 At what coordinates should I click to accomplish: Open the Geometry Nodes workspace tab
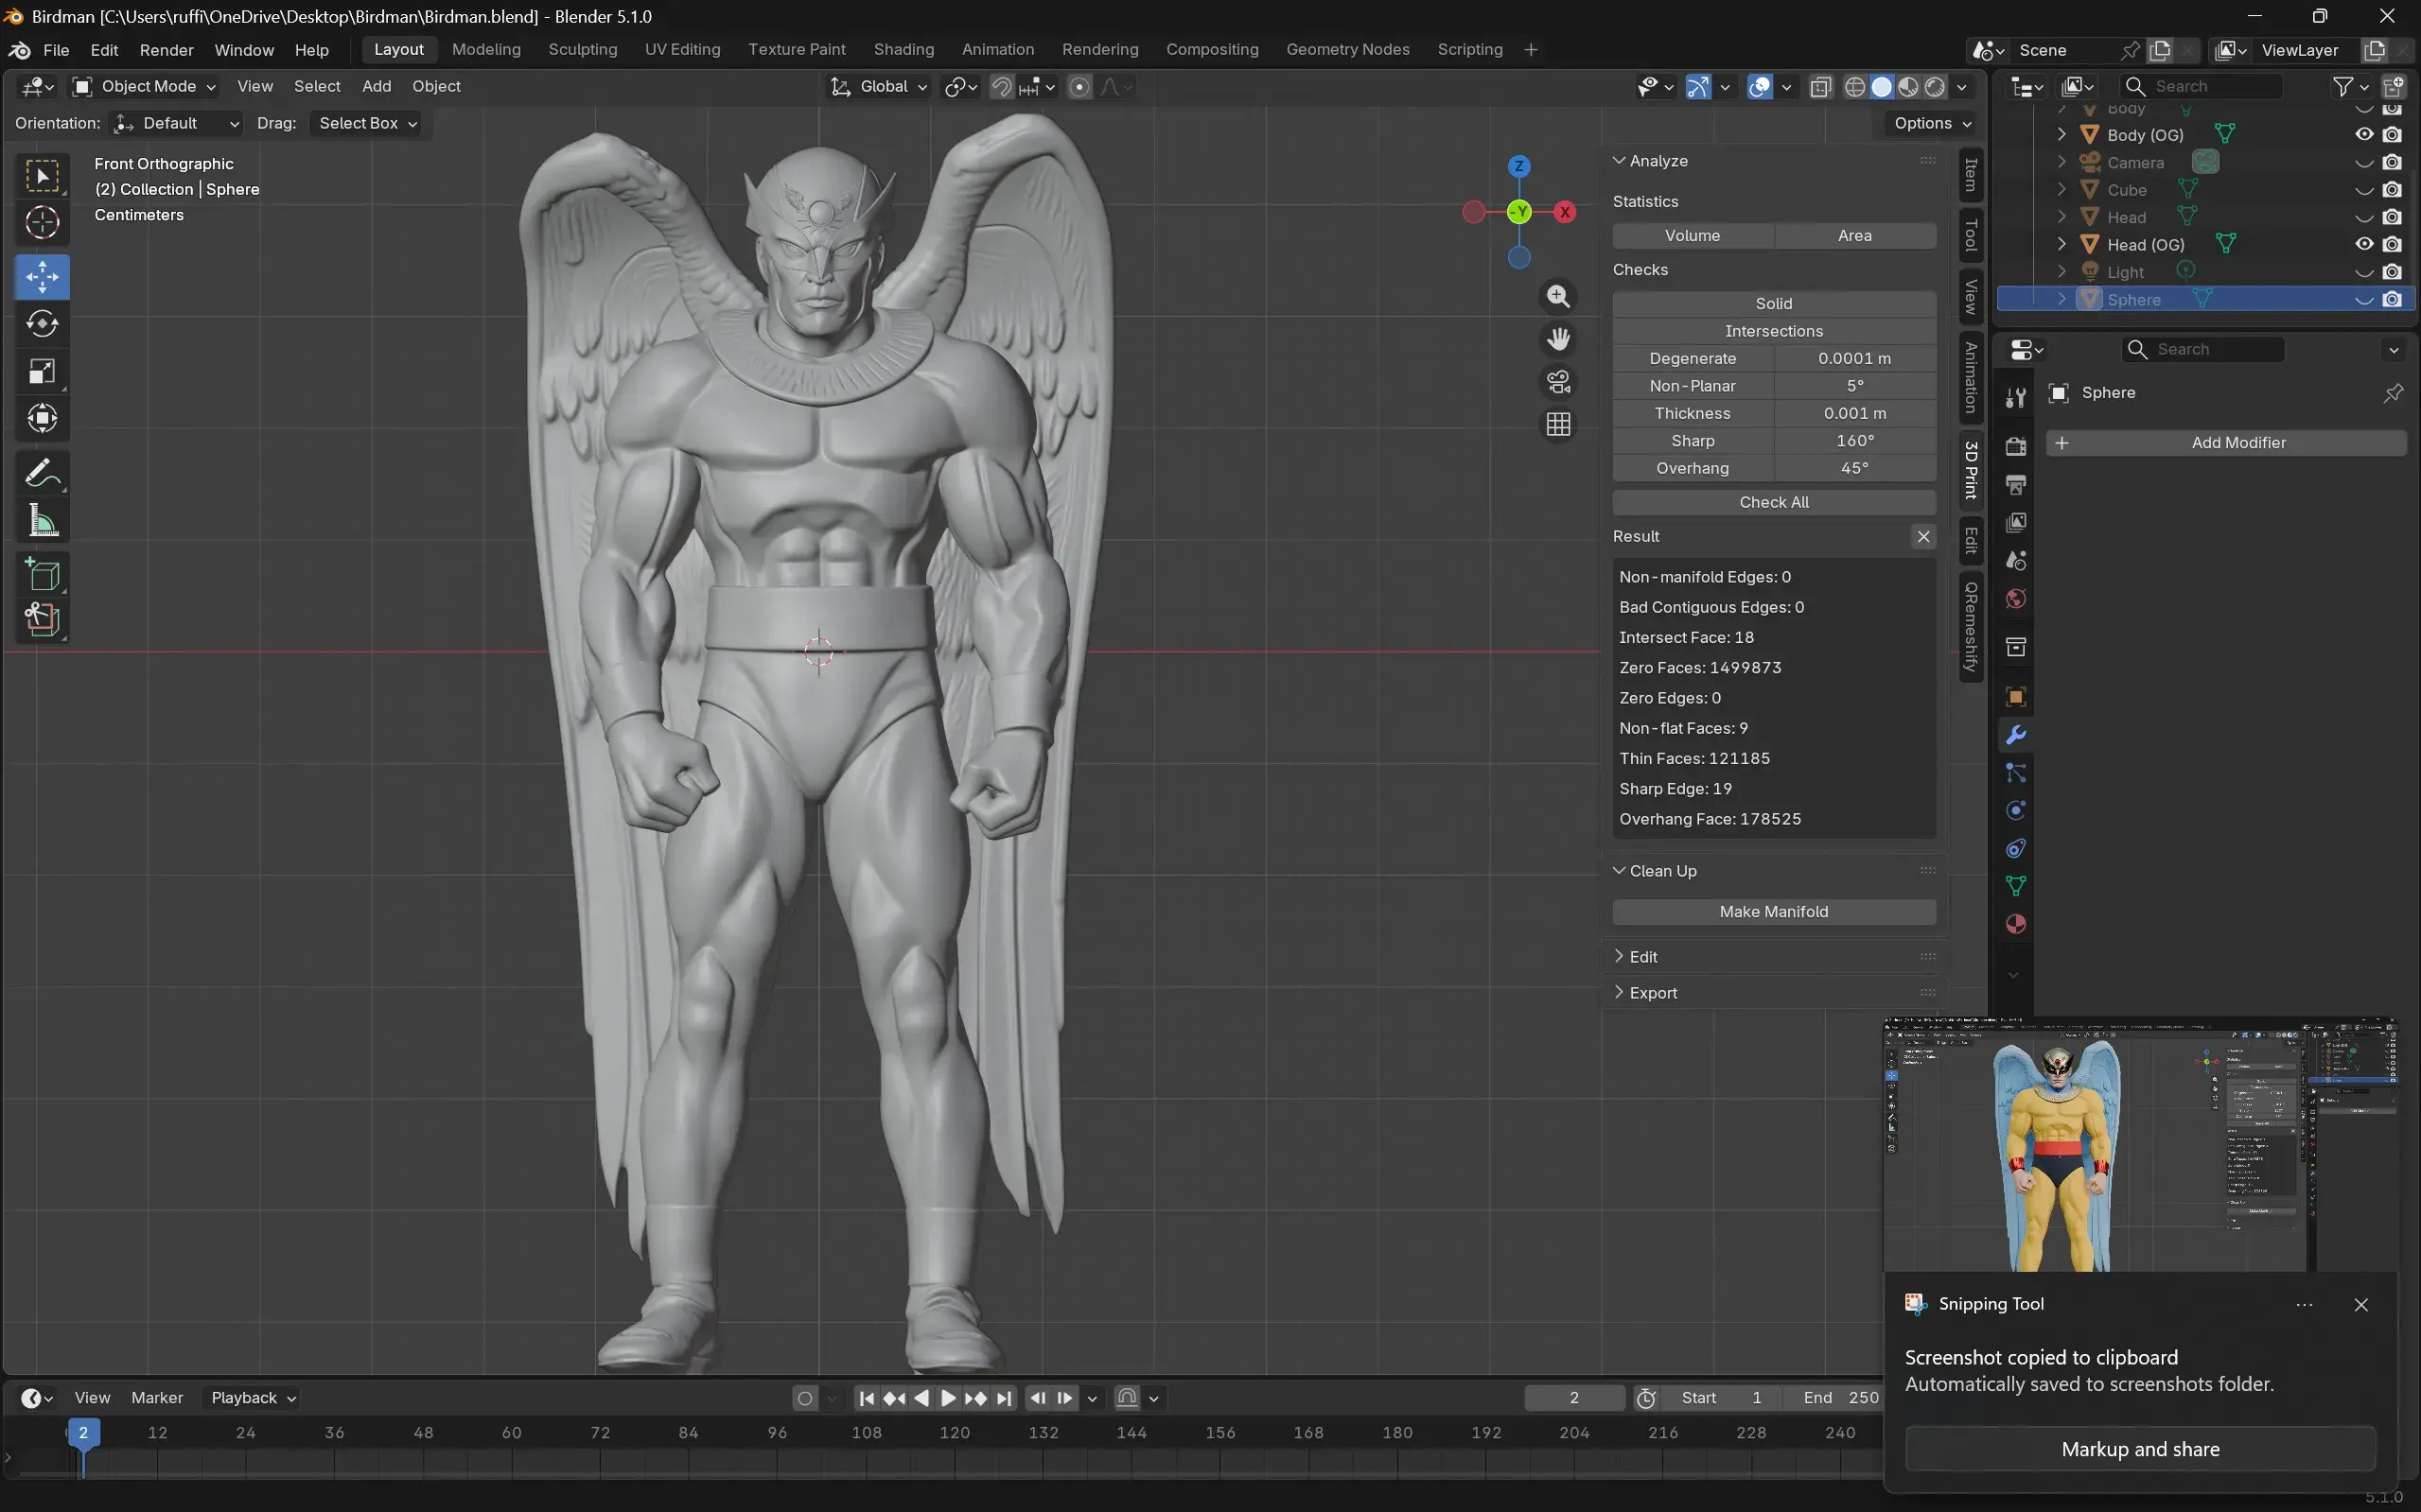[1347, 50]
